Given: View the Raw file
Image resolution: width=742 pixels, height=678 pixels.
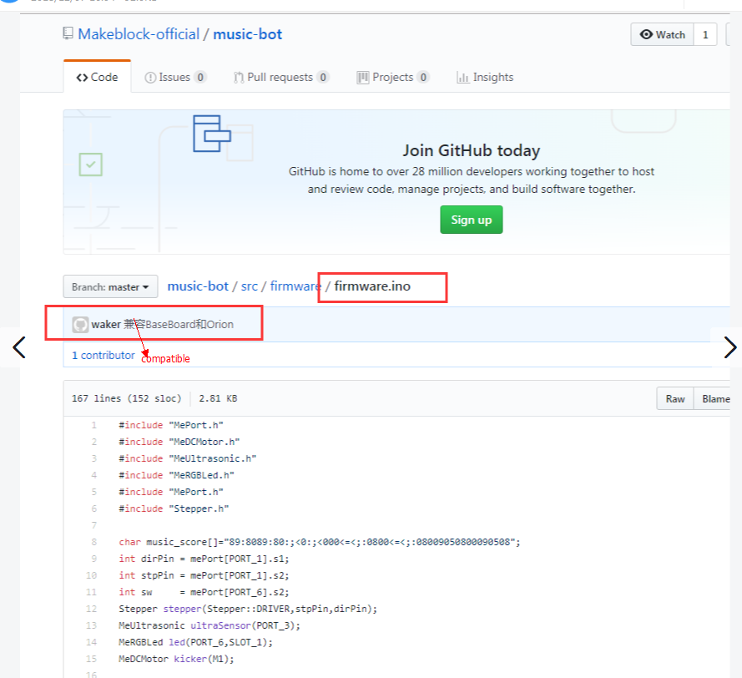Looking at the screenshot, I should coord(675,398).
